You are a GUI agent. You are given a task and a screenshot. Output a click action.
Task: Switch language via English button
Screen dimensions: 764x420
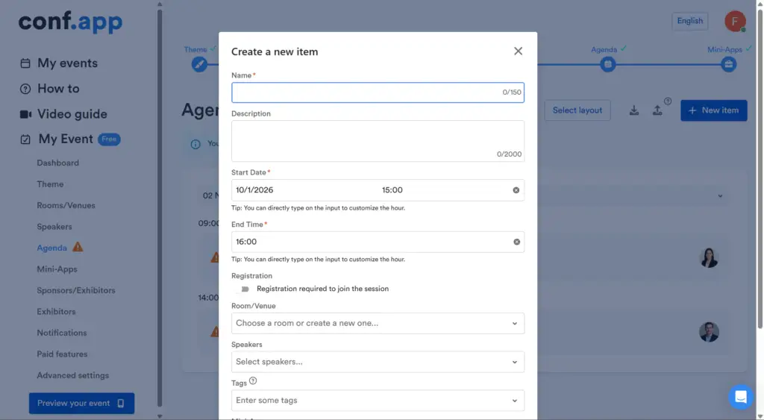[x=689, y=21]
